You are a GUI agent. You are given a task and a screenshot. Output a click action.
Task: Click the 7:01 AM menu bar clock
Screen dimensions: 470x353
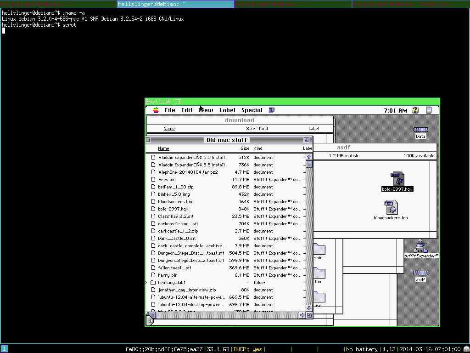(x=395, y=110)
